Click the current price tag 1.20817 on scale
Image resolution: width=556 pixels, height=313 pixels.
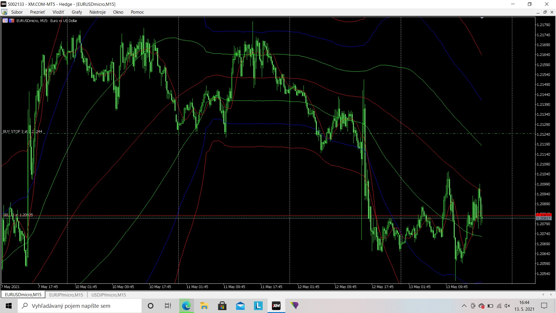pos(544,219)
